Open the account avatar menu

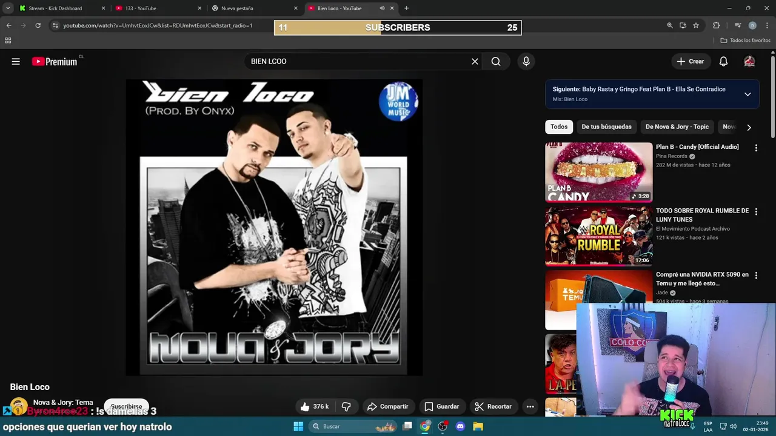click(x=749, y=61)
